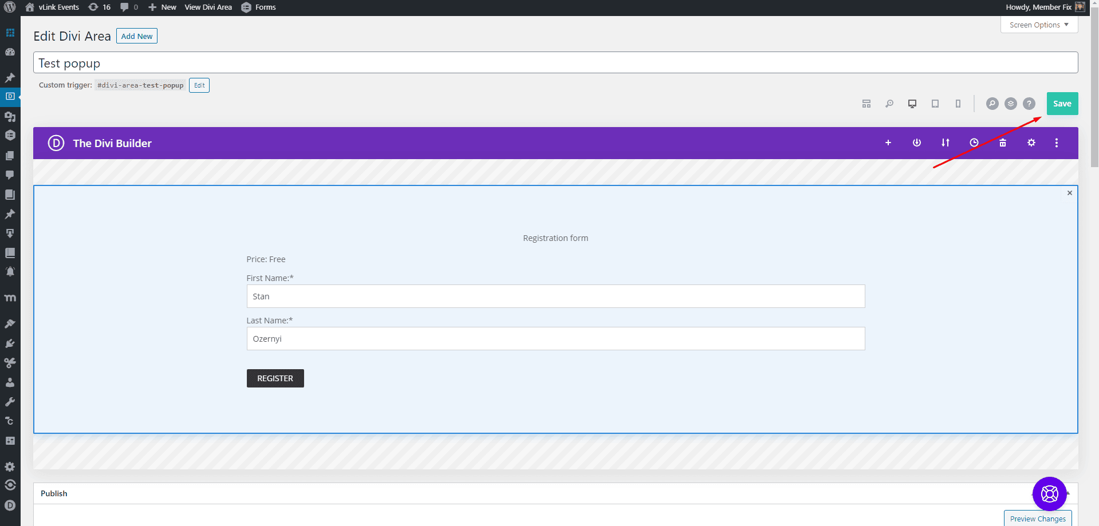The height and width of the screenshot is (526, 1099).
Task: Expand the Screen Options dropdown
Action: tap(1039, 25)
